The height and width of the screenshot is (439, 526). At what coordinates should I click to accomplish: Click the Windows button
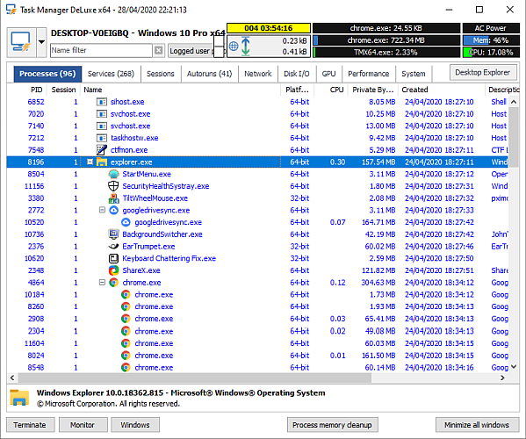(x=135, y=425)
